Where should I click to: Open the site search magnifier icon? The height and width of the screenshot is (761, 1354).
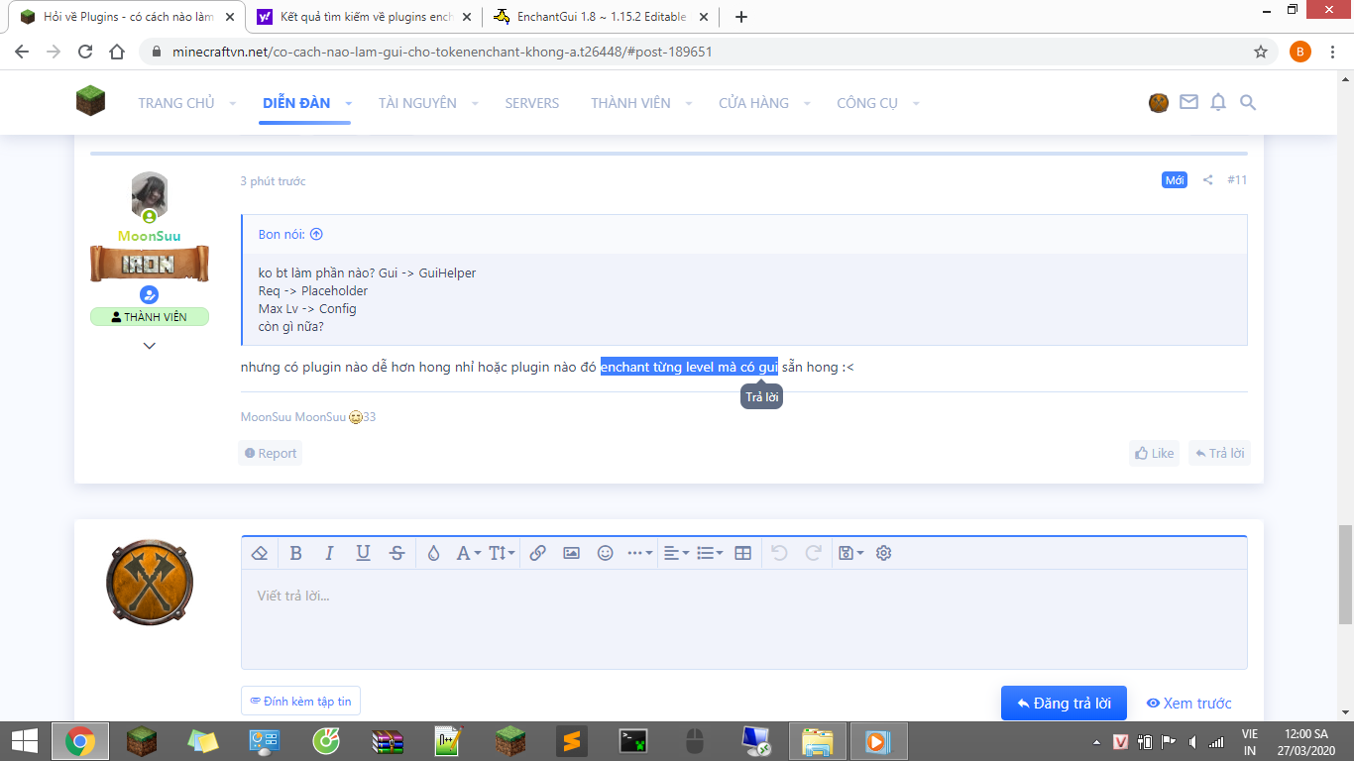(1248, 102)
